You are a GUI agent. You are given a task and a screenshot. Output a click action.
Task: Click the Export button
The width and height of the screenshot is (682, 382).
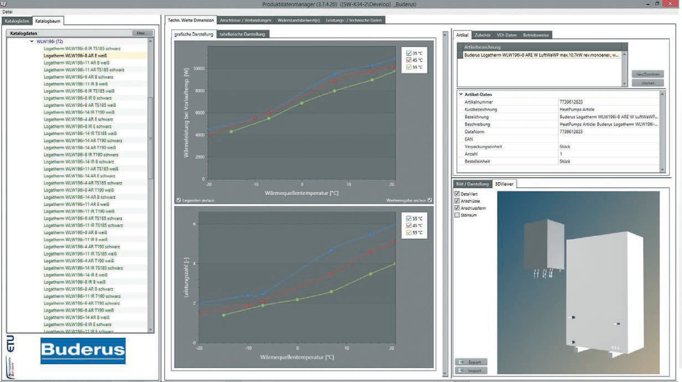coord(470,362)
